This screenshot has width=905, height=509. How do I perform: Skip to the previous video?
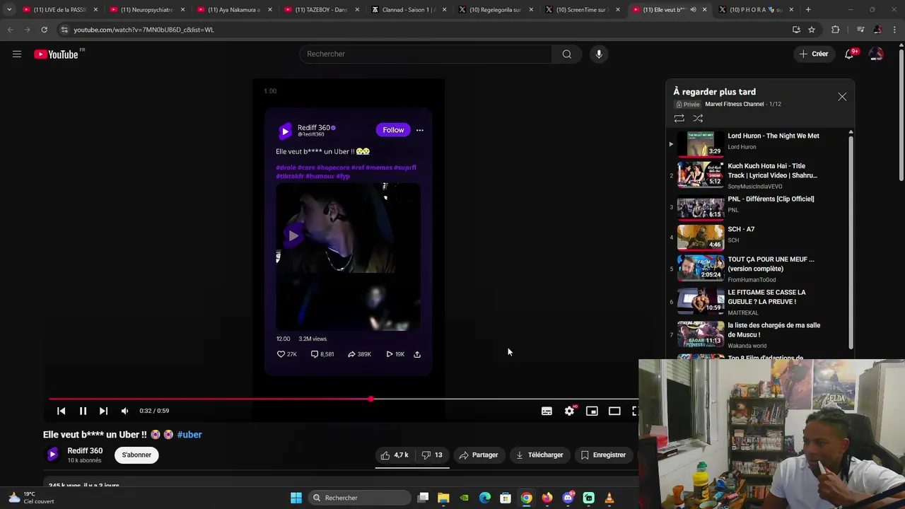point(62,411)
